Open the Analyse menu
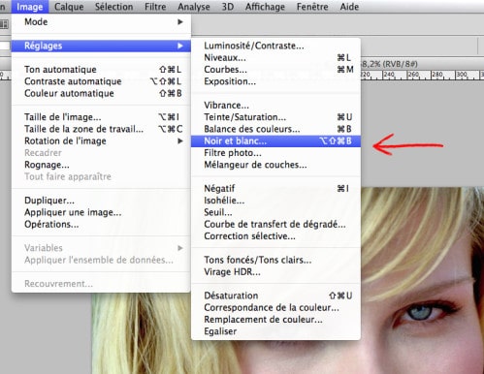Viewport: 484px width, 374px height. click(194, 7)
